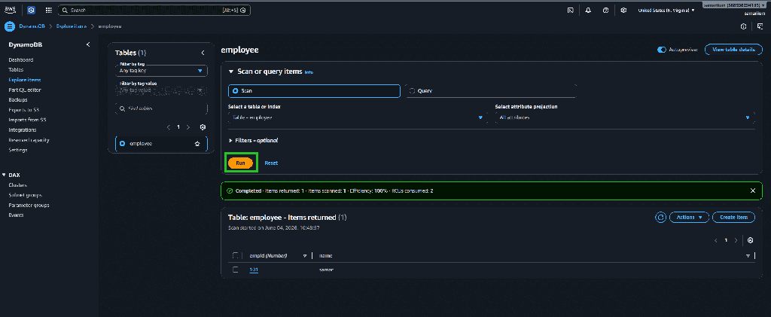The width and height of the screenshot is (771, 317).
Task: Open items table preferences gear
Action: click(750, 240)
